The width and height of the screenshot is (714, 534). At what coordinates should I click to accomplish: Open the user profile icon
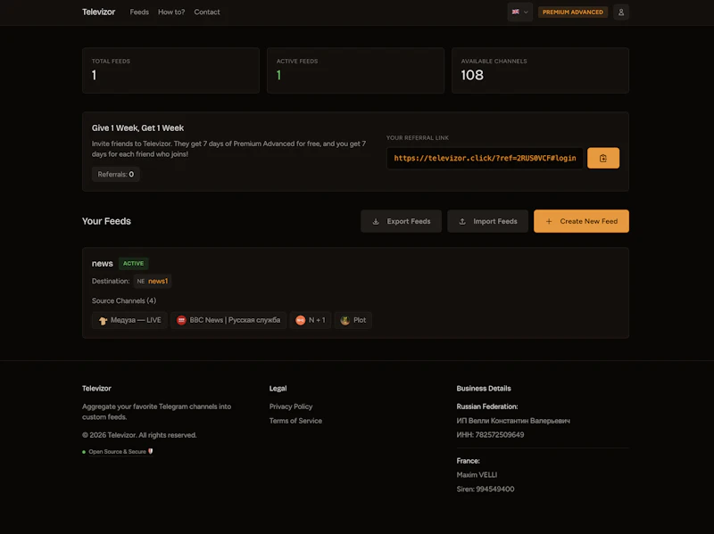[620, 12]
